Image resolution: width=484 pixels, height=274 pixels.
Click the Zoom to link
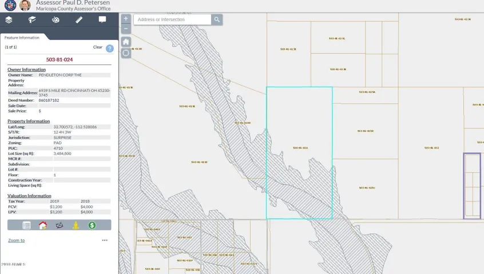click(17, 240)
